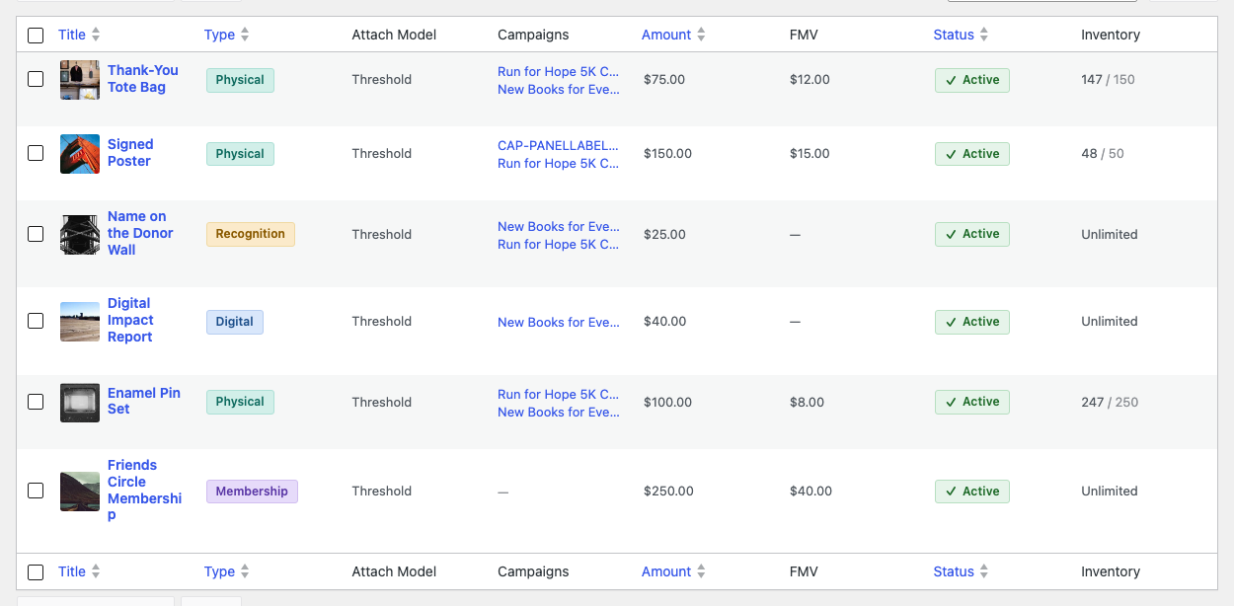
Task: Open the Friends Circle Membership title link
Action: click(144, 491)
